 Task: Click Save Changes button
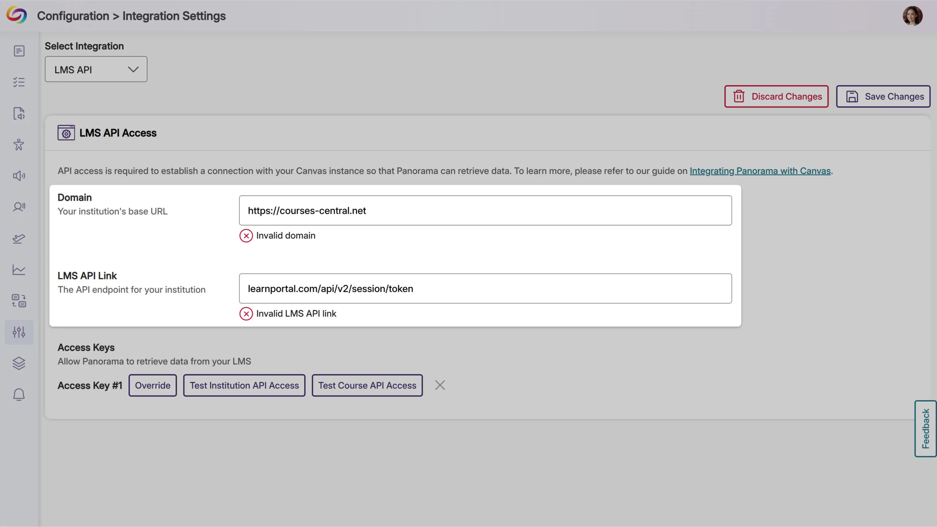(883, 97)
